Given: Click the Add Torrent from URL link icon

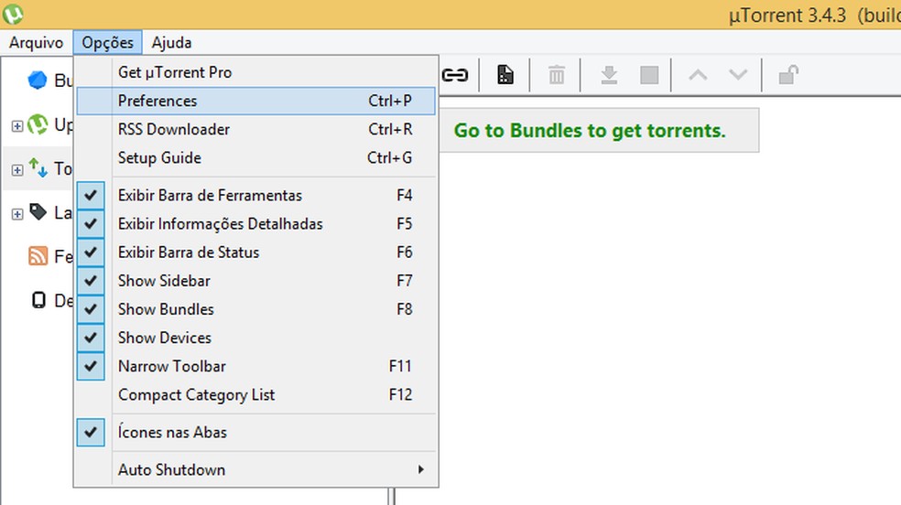Looking at the screenshot, I should (455, 75).
